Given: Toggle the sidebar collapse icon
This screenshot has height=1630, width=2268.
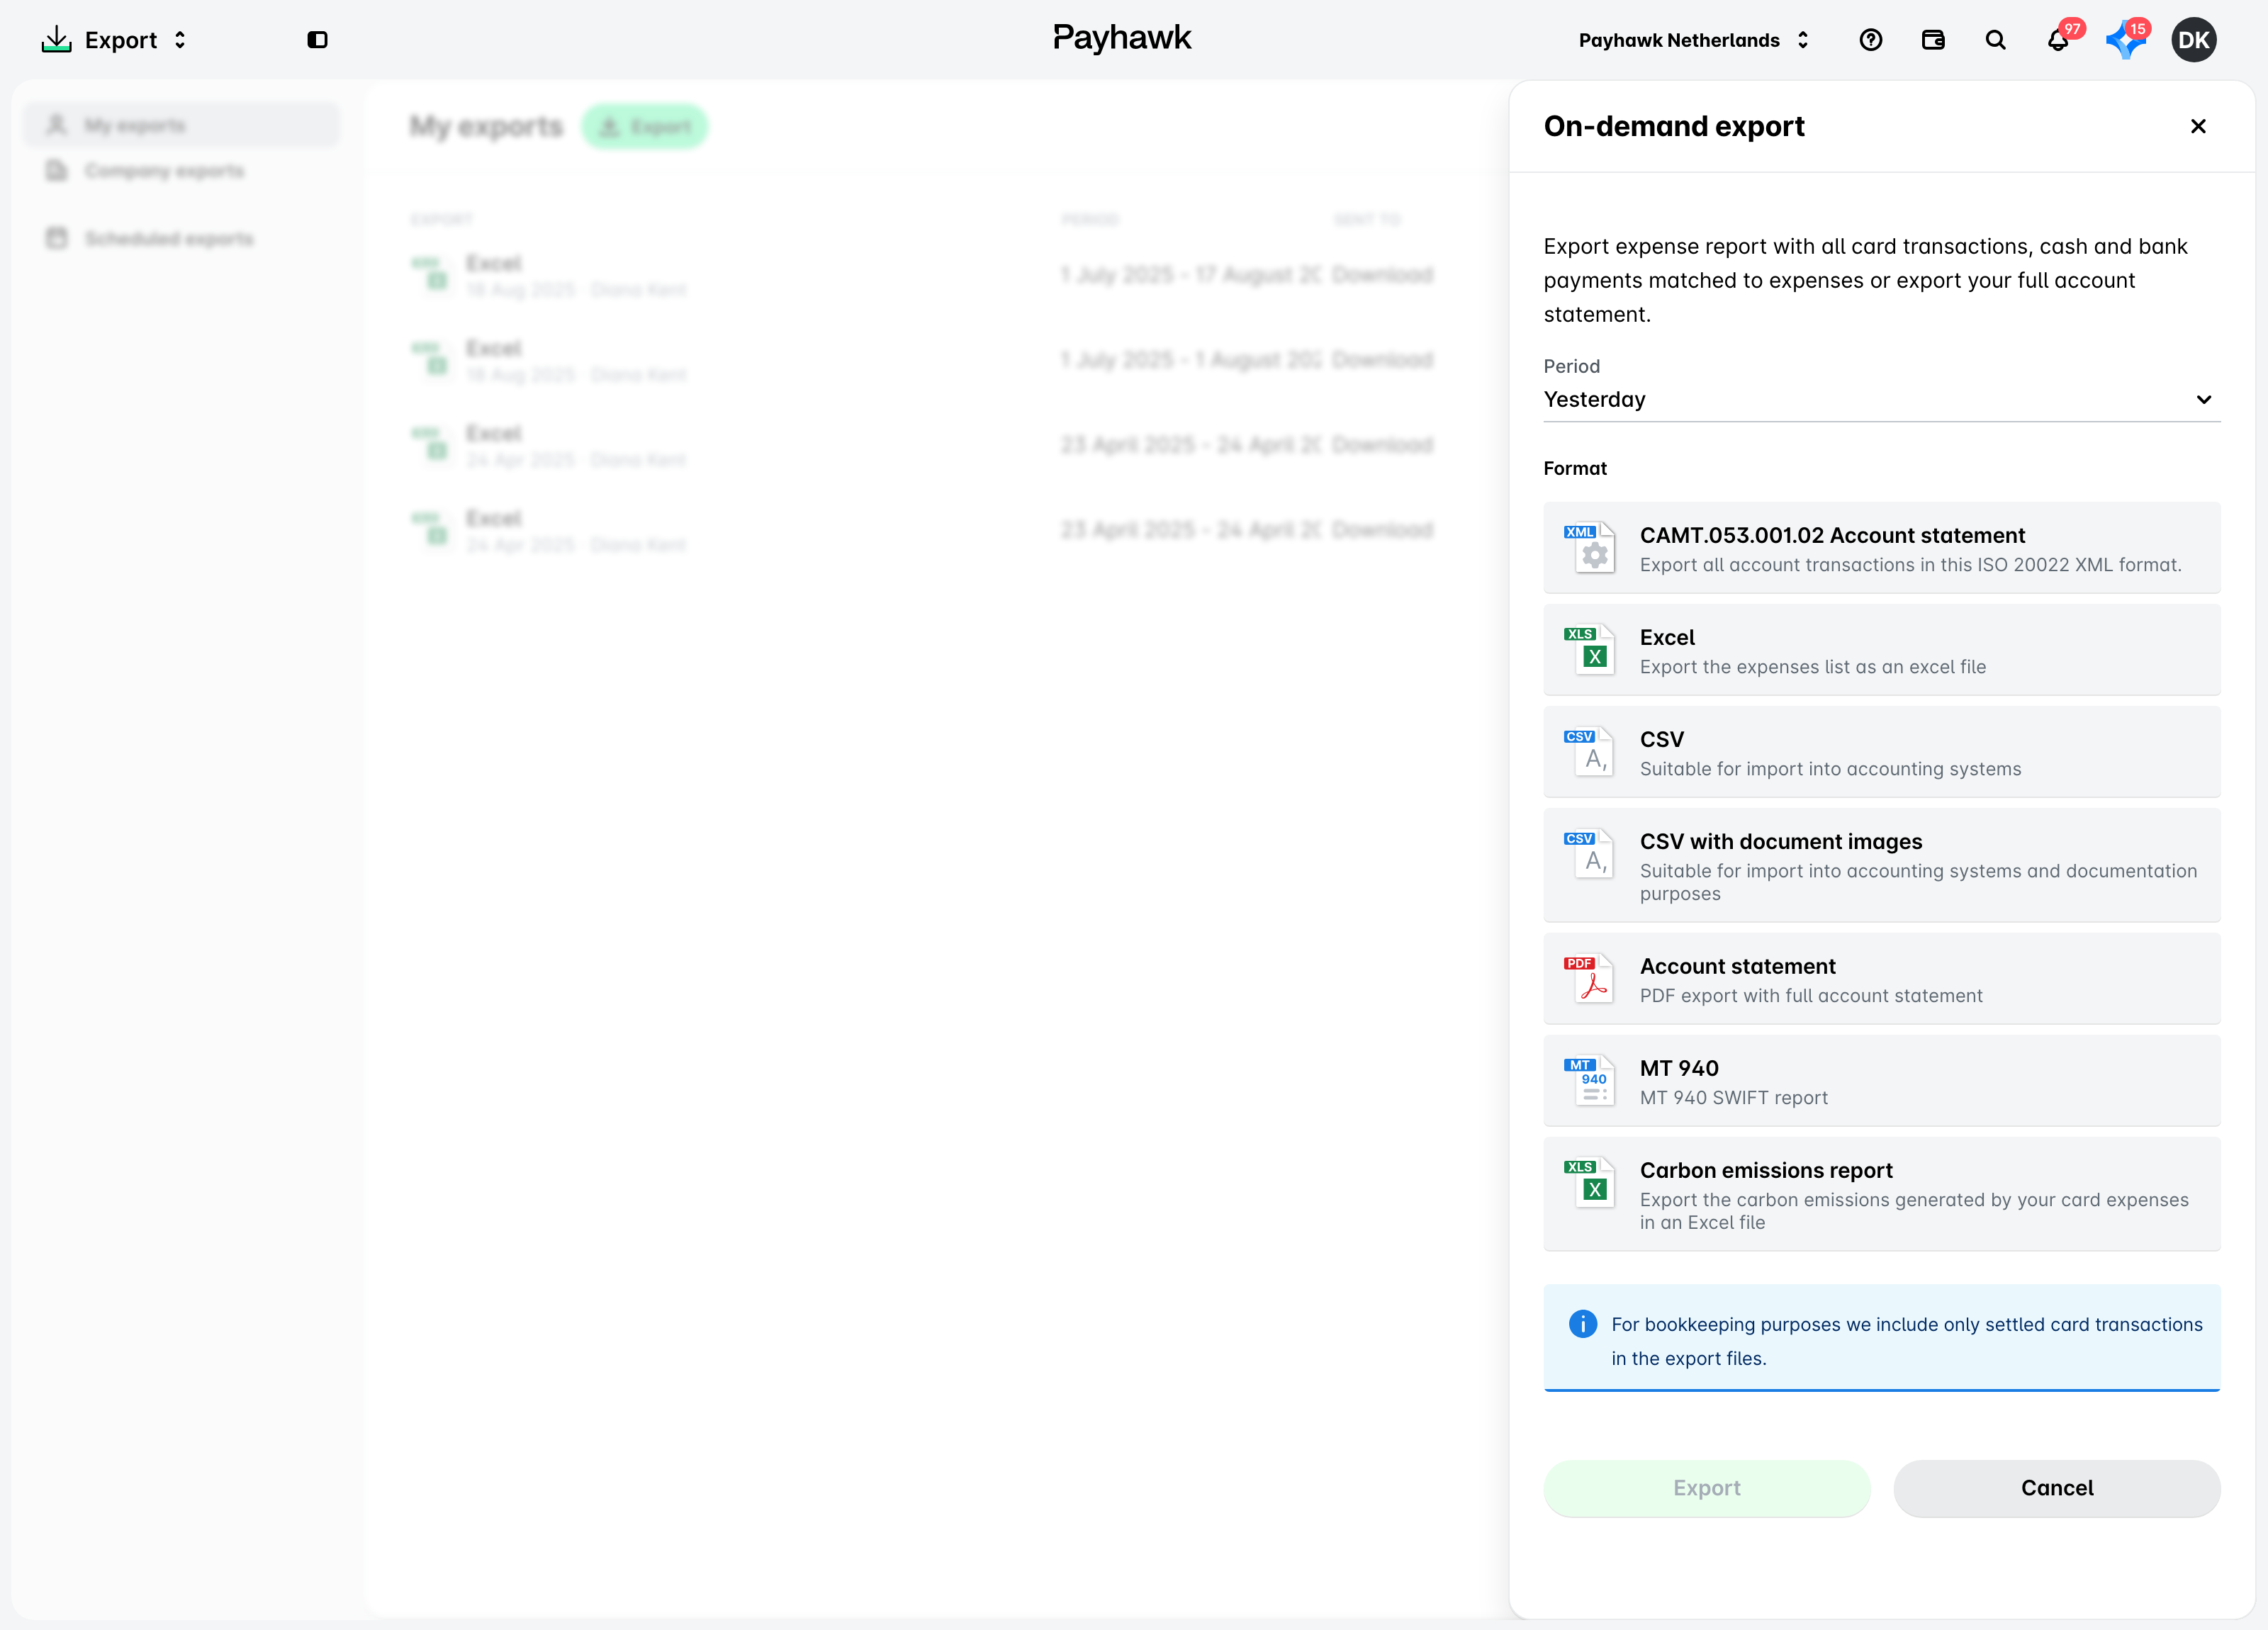Looking at the screenshot, I should point(317,40).
